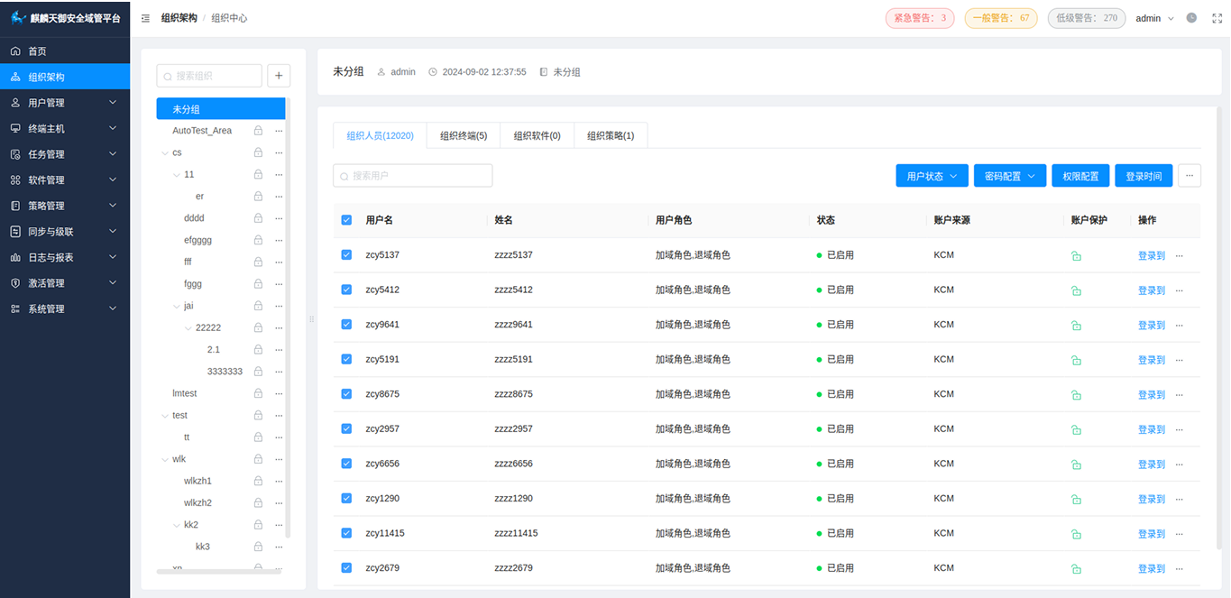Open the 组织策略(1) tab

coord(611,135)
